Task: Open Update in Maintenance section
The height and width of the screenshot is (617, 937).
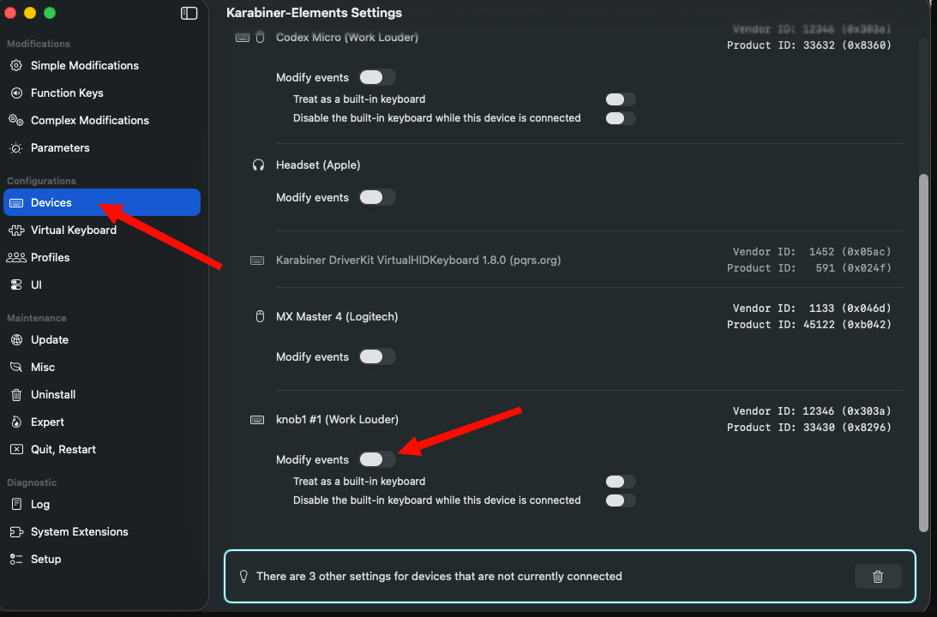Action: 102,340
